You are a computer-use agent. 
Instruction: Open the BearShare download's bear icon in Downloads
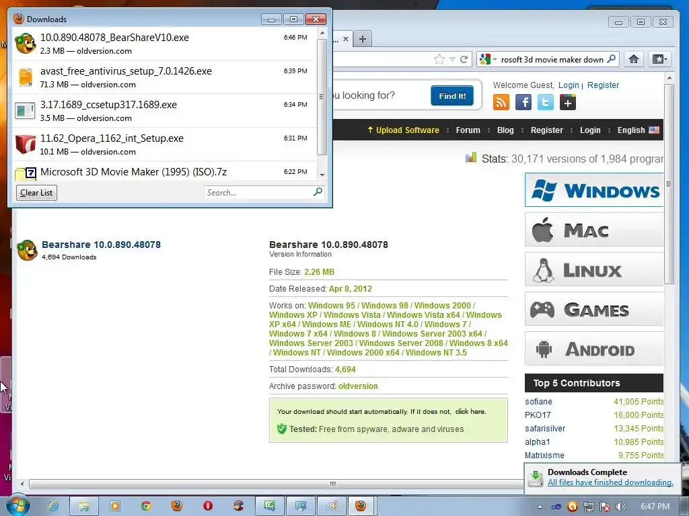click(x=25, y=44)
